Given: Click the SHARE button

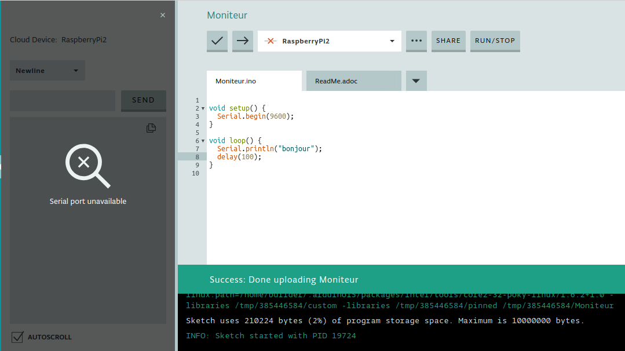Looking at the screenshot, I should (448, 41).
